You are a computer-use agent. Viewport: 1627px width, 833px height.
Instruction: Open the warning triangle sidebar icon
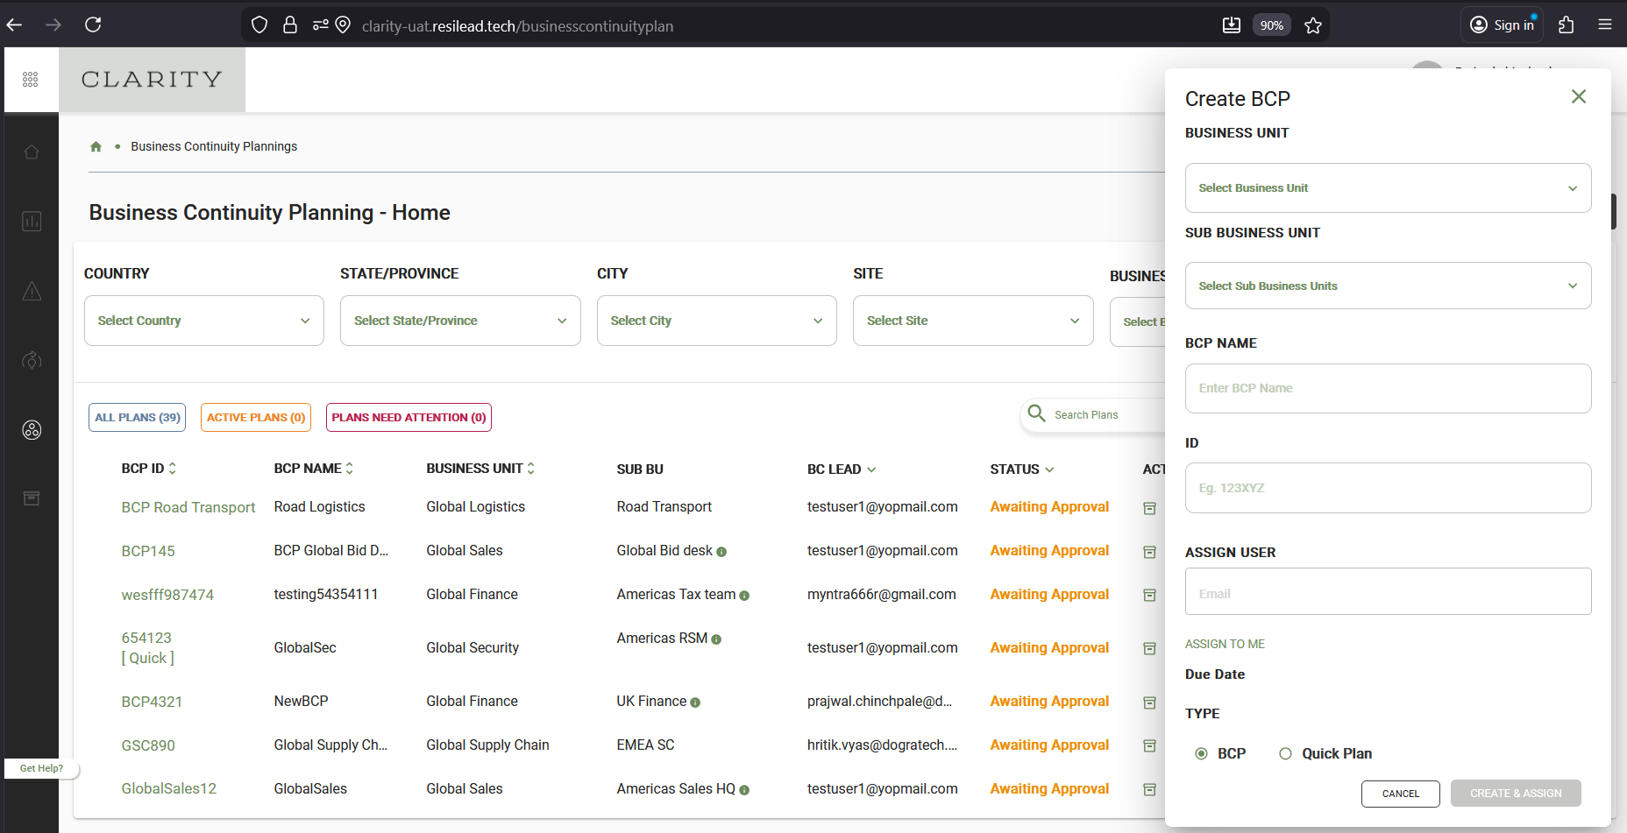[x=32, y=291]
